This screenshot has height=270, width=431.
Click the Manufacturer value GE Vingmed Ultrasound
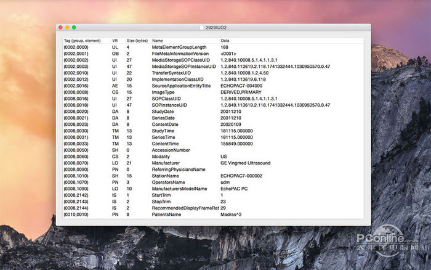246,162
